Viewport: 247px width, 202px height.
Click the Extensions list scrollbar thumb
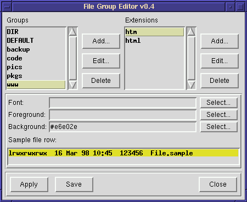191,58
